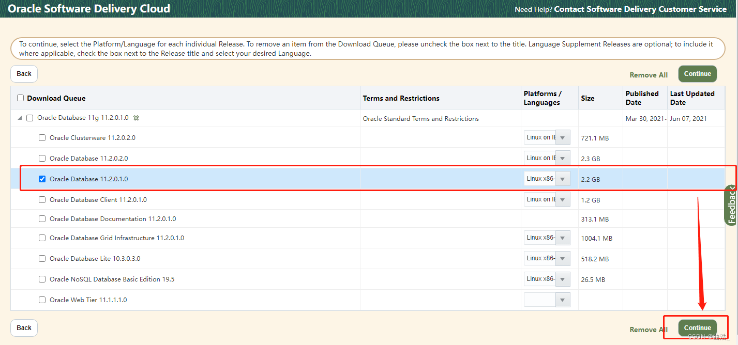The width and height of the screenshot is (738, 345).
Task: Check the Oracle Clusterware 11.2.0.2.0 checkbox
Action: tap(42, 138)
